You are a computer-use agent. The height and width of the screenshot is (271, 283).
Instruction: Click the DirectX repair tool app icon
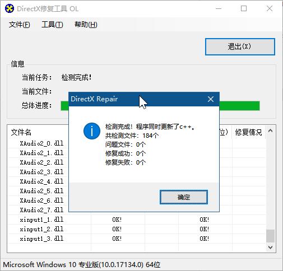10,8
